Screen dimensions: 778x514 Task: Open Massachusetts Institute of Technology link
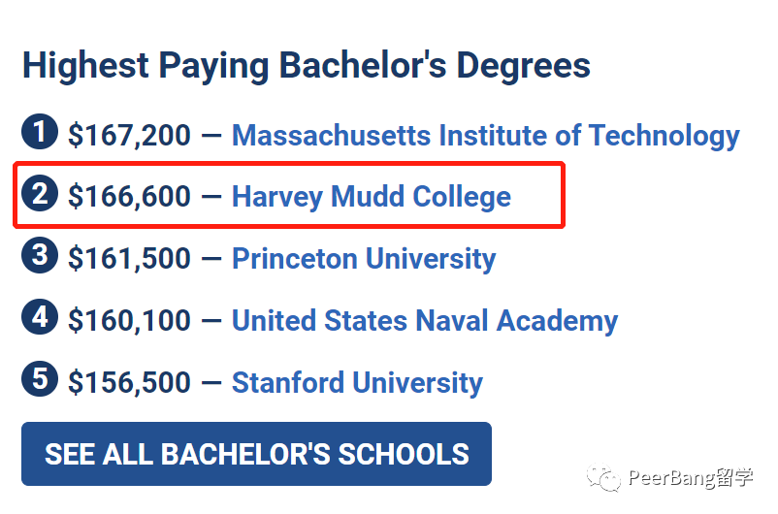pyautogui.click(x=486, y=136)
